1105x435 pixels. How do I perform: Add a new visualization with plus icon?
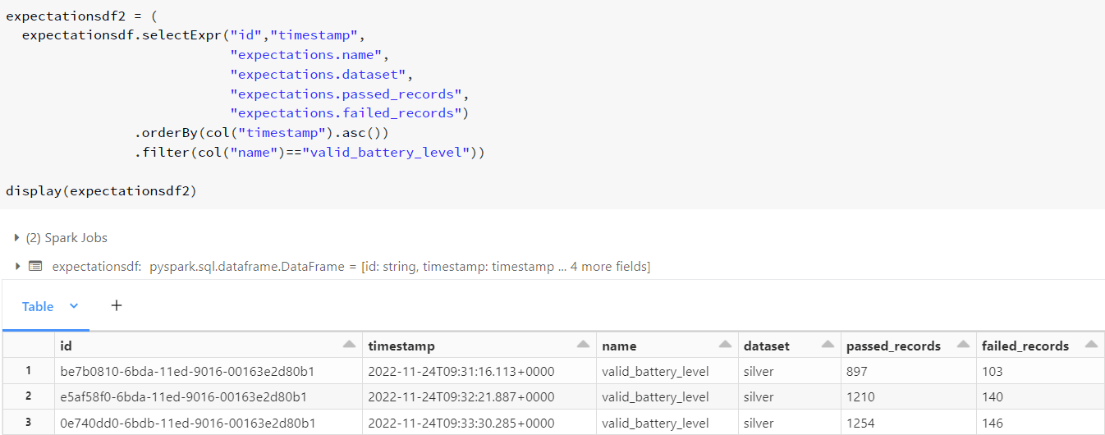[117, 305]
